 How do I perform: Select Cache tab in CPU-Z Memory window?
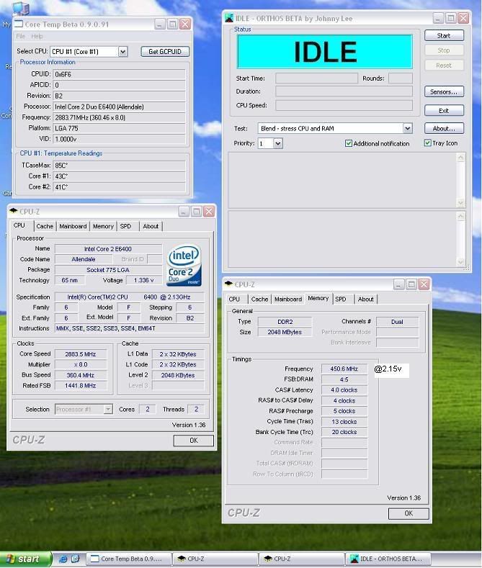coord(260,299)
